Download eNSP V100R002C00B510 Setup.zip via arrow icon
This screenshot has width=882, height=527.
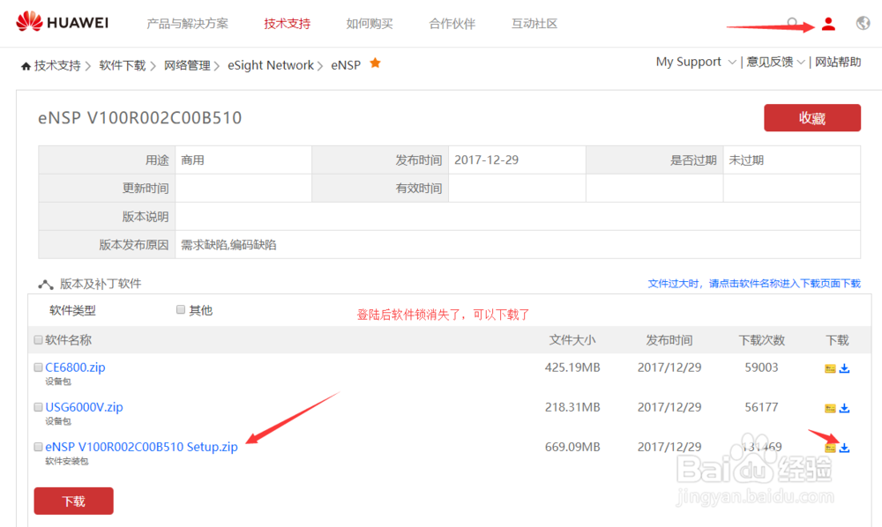[844, 448]
